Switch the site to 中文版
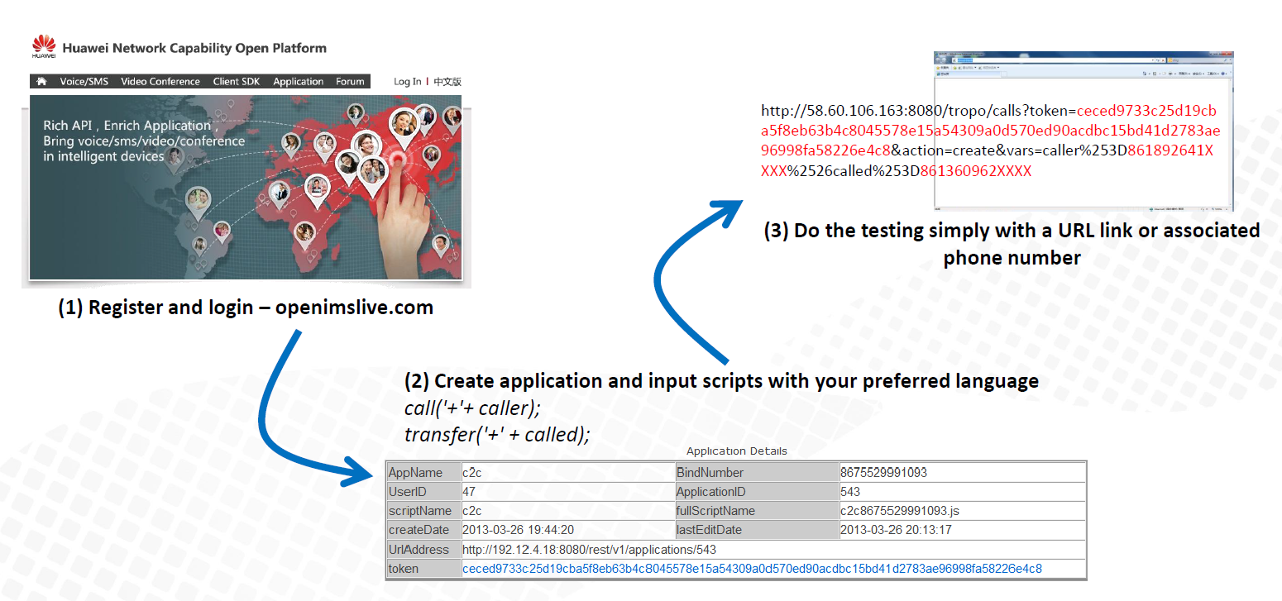Viewport: 1282px width, 601px height. 447,81
